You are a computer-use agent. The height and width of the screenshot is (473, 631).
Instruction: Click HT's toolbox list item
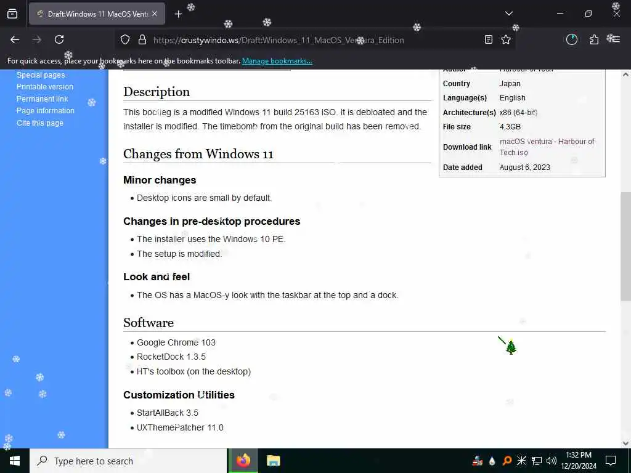pos(193,371)
